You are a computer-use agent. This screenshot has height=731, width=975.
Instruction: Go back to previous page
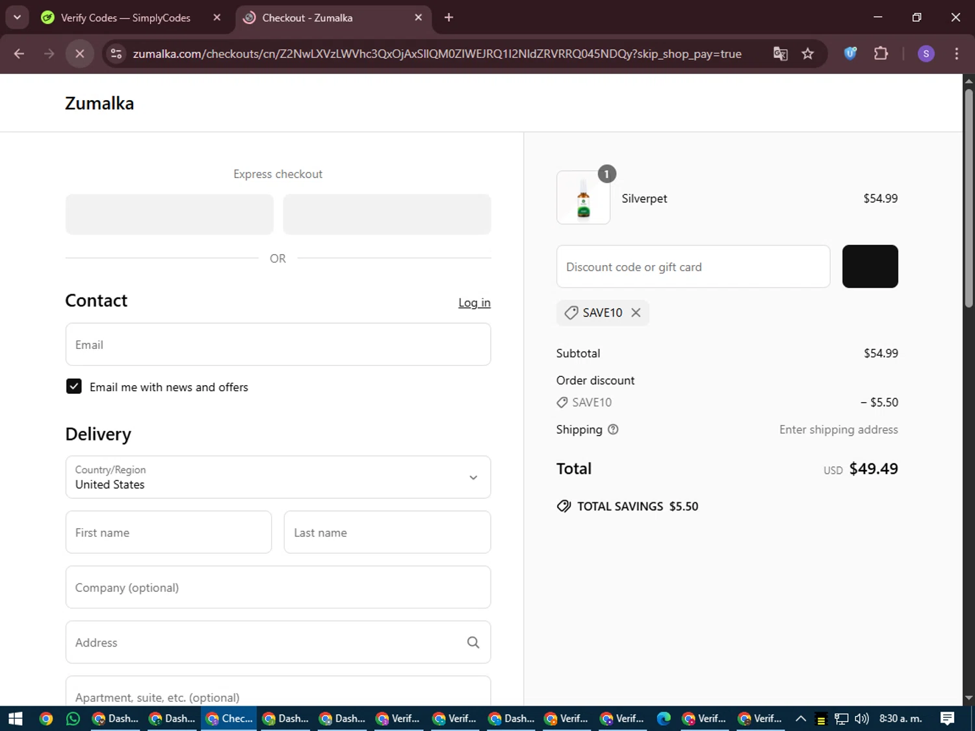[19, 54]
